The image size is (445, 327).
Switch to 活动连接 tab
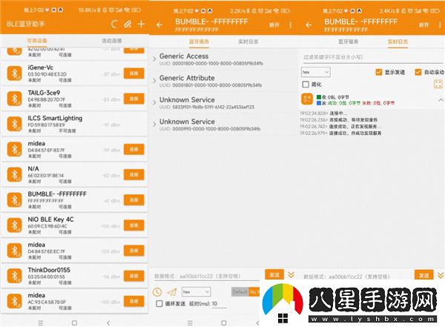(111, 41)
